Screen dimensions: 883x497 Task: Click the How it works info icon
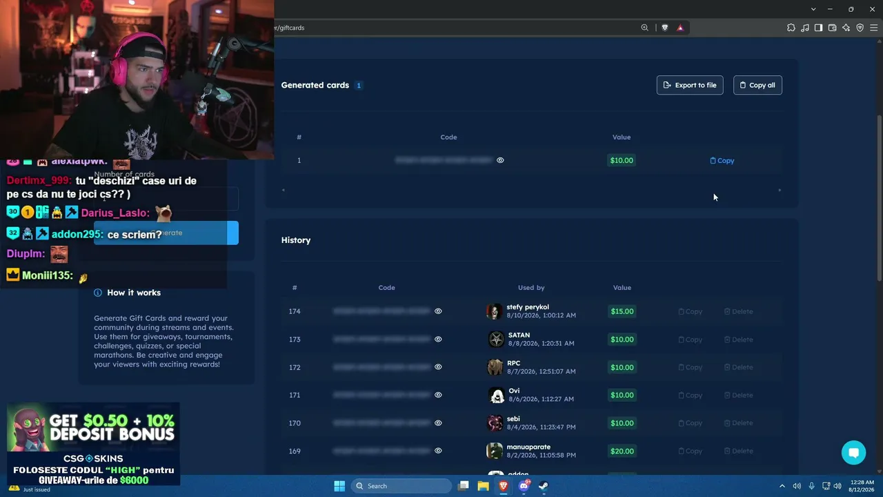click(x=98, y=293)
